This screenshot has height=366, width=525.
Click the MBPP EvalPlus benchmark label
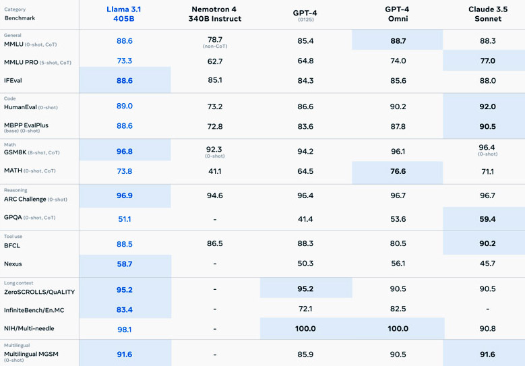click(26, 125)
